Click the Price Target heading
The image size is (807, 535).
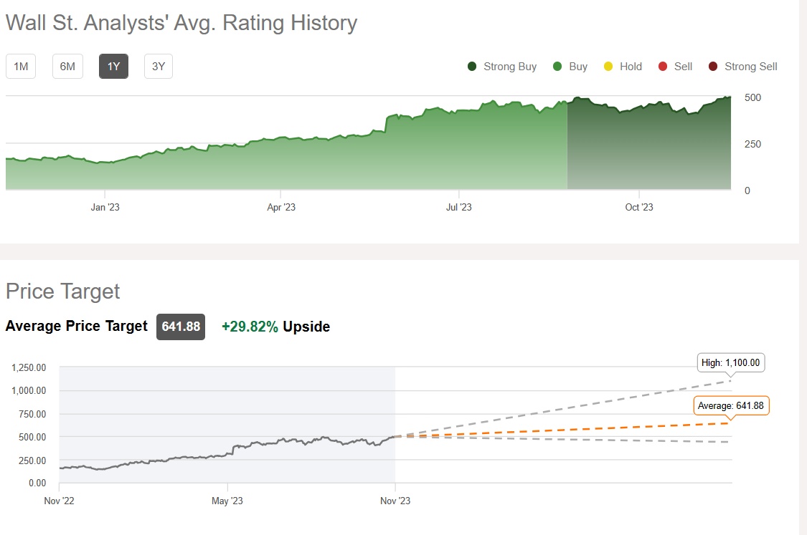63,291
